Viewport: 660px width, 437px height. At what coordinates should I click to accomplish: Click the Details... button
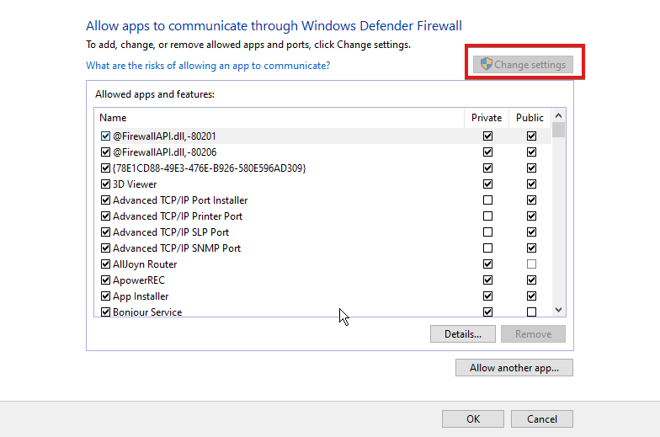pos(463,333)
